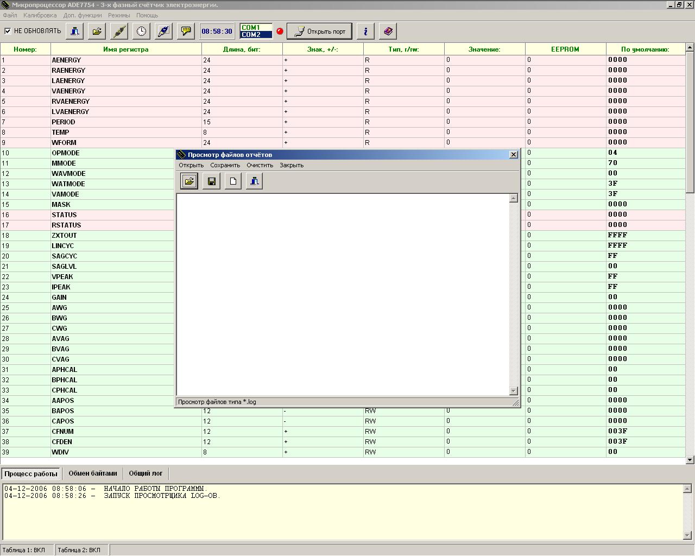Select COM2 in the port list
The image size is (695, 556).
pos(256,35)
